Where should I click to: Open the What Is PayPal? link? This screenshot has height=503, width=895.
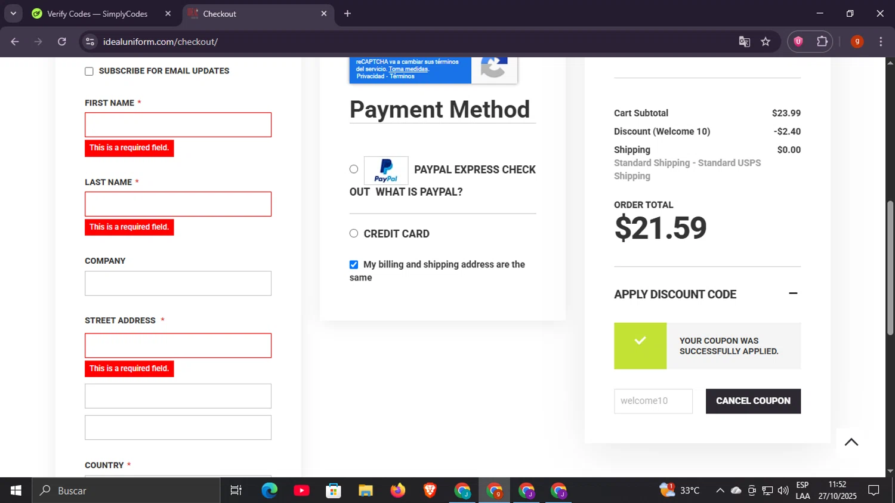point(419,192)
